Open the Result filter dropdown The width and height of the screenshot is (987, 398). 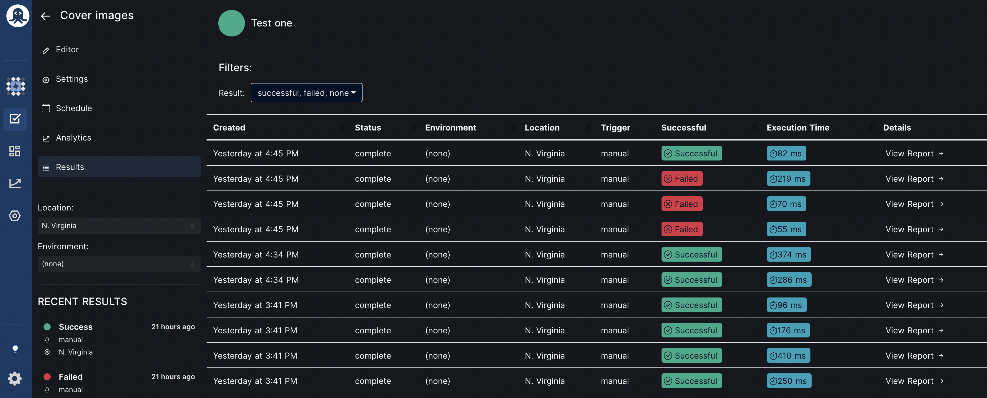(306, 93)
